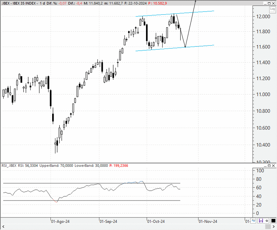Click the '01-Ago-24' date axis label
Screen dimensions: 277x230
pos(60,221)
